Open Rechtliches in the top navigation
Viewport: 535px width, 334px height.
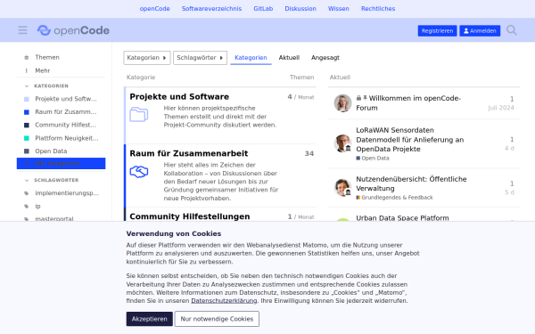pyautogui.click(x=378, y=9)
